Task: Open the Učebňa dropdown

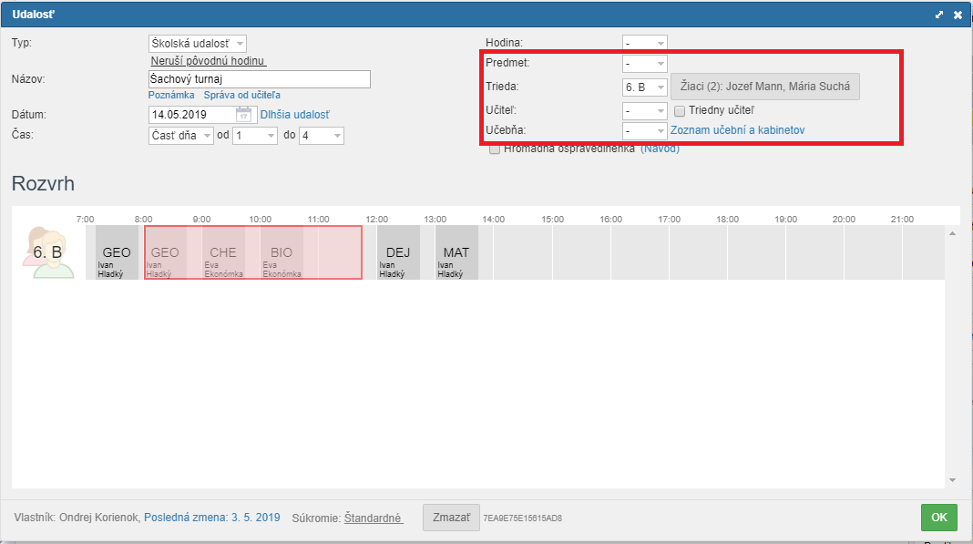Action: (644, 131)
